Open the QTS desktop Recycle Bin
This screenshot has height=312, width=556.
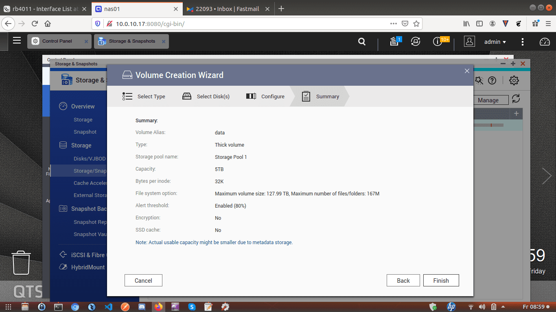tap(21, 262)
